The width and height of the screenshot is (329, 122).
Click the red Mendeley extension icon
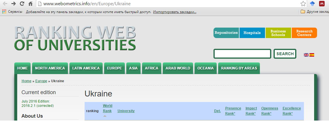pos(322,4)
